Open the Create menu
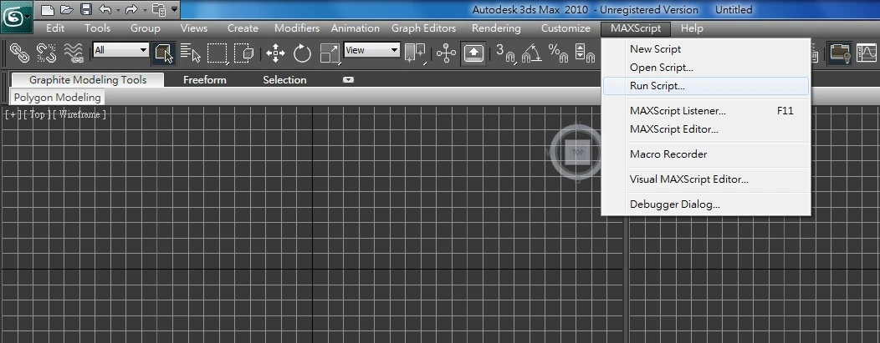This screenshot has height=343, width=880. [243, 28]
